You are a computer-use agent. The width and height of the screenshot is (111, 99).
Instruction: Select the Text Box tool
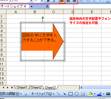[x=83, y=94]
